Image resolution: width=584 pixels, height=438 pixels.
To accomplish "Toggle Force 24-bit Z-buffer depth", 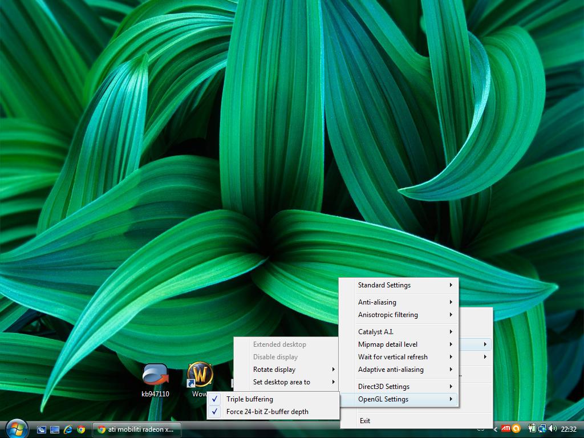I will 267,412.
